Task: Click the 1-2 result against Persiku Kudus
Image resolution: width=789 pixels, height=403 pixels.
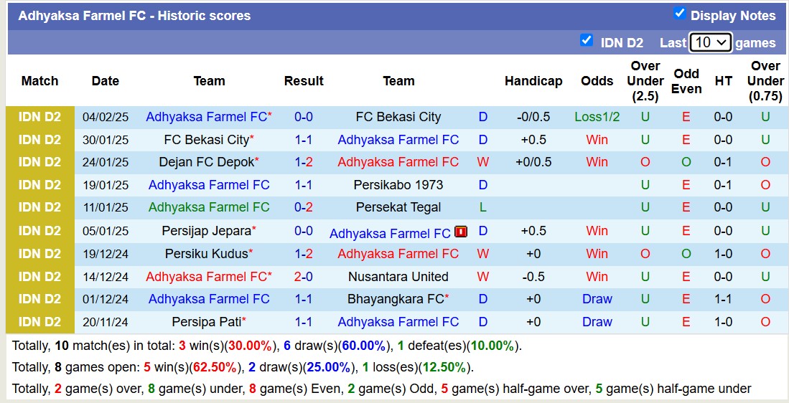Action: (x=304, y=254)
